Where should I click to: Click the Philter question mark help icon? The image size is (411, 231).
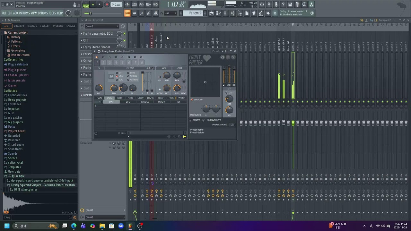click(x=233, y=57)
